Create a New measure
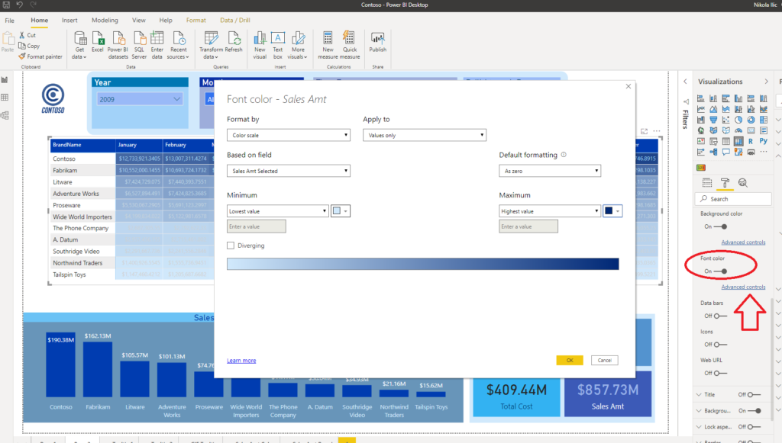782x443 pixels. 328,45
